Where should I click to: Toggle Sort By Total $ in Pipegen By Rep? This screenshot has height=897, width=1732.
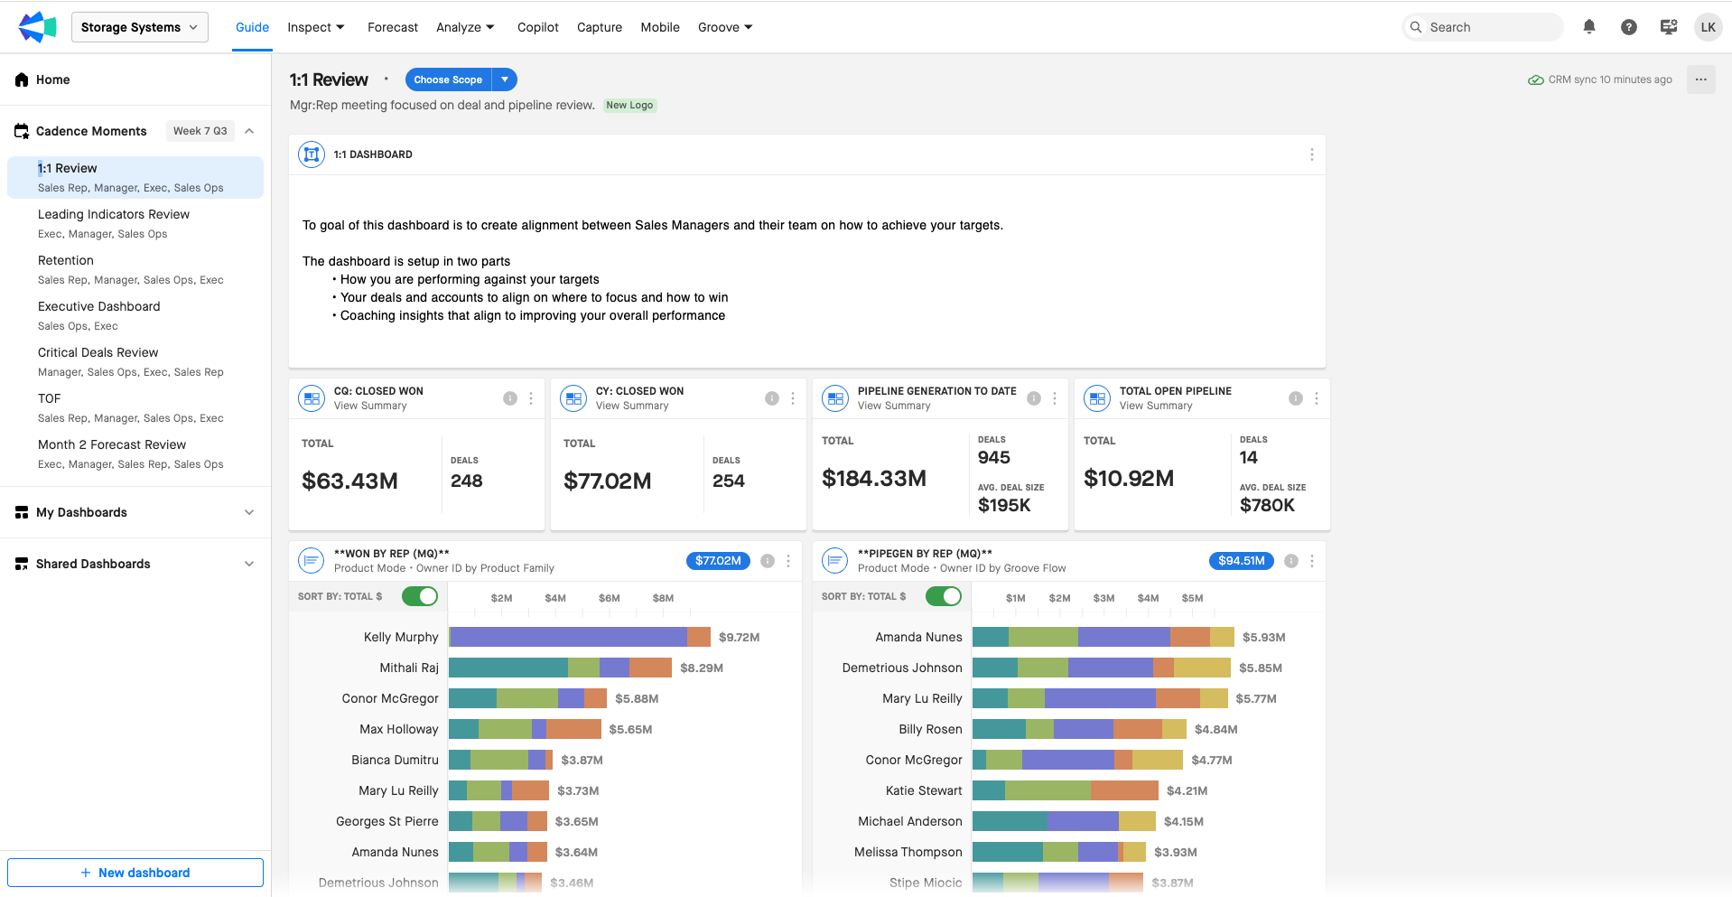pyautogui.click(x=944, y=596)
